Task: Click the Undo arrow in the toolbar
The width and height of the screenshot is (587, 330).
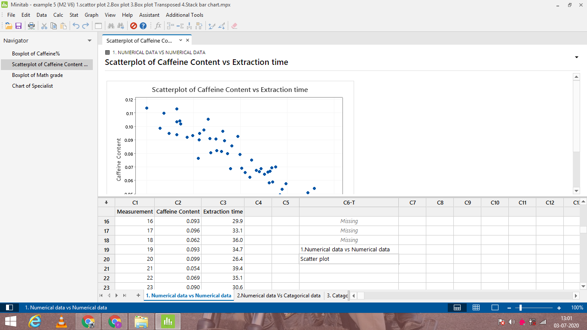Action: coord(76,26)
